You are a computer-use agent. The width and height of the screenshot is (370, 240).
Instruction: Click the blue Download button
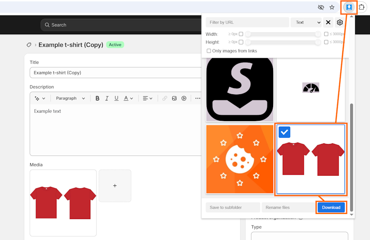pos(331,207)
